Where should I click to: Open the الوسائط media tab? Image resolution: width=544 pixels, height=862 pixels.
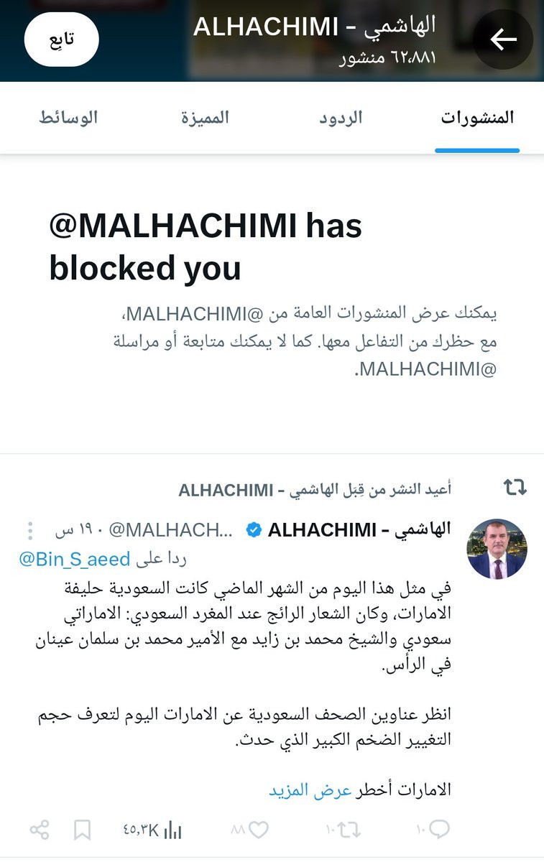coord(68,118)
